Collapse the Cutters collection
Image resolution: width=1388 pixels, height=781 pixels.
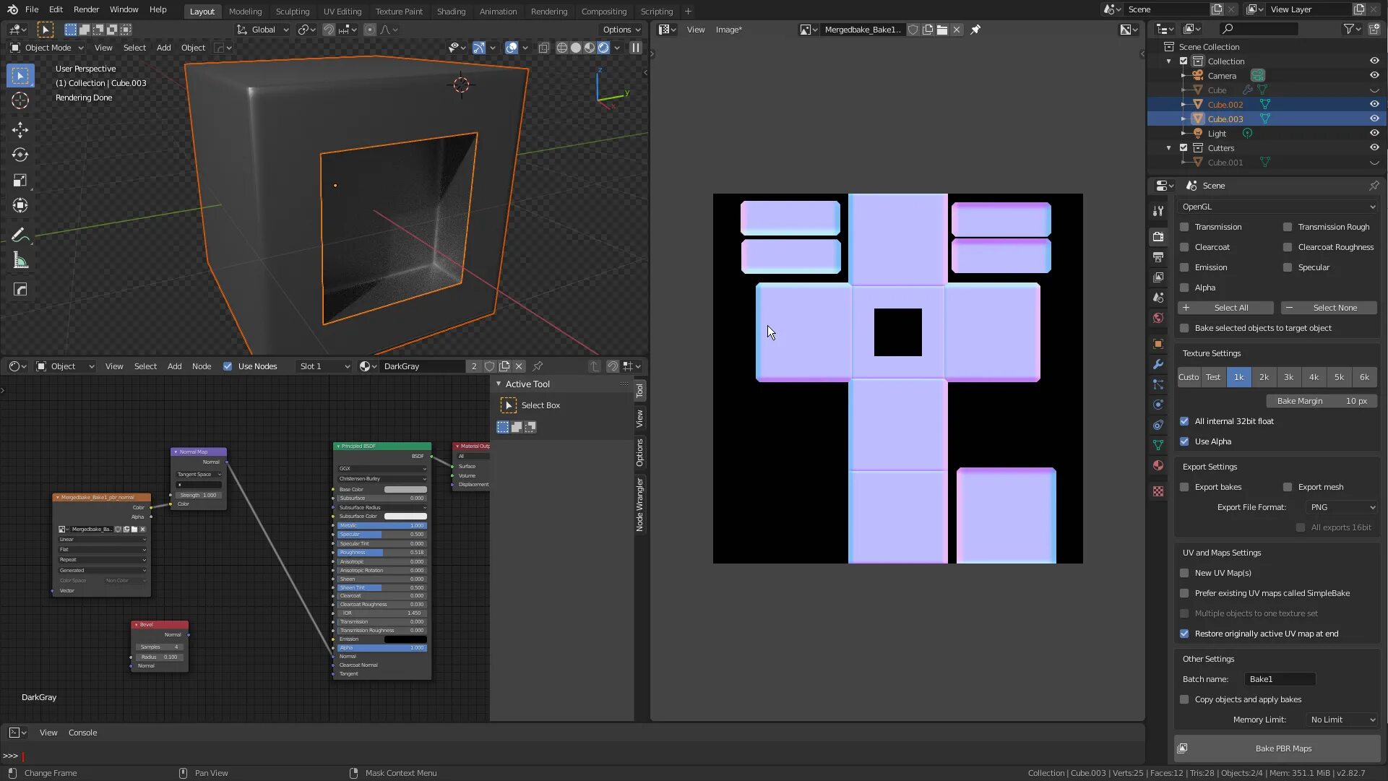click(1169, 148)
